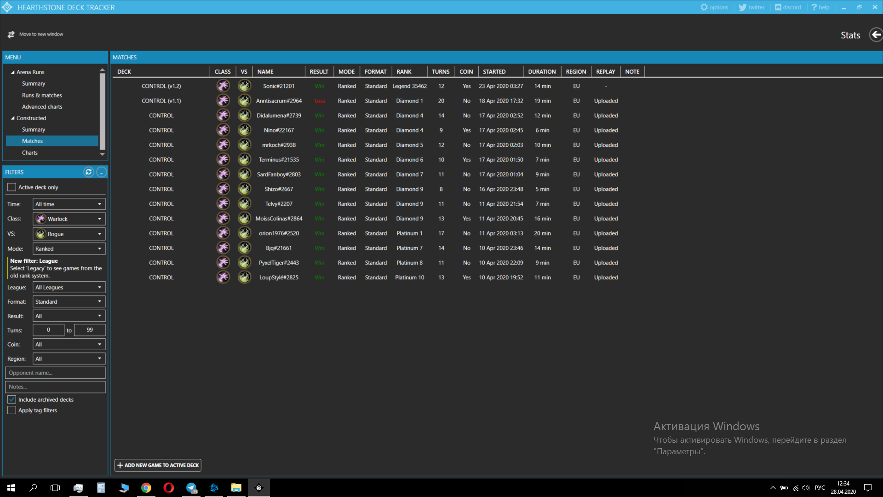Screen dimensions: 883x497
Task: Open the VS dropdown showing Rogue
Action: click(69, 234)
